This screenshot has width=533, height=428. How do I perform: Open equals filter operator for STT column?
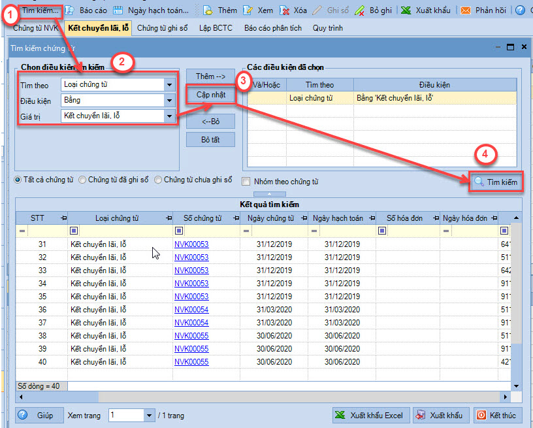coord(22,231)
